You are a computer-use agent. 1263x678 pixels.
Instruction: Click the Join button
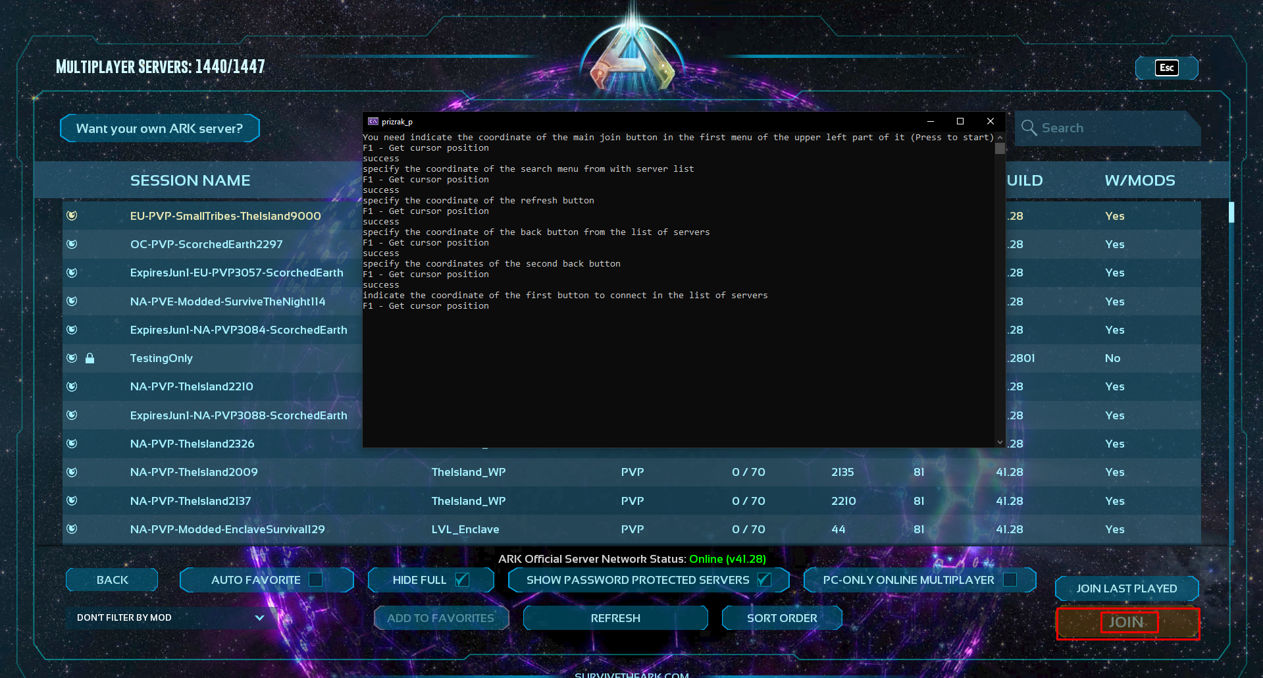(1127, 623)
